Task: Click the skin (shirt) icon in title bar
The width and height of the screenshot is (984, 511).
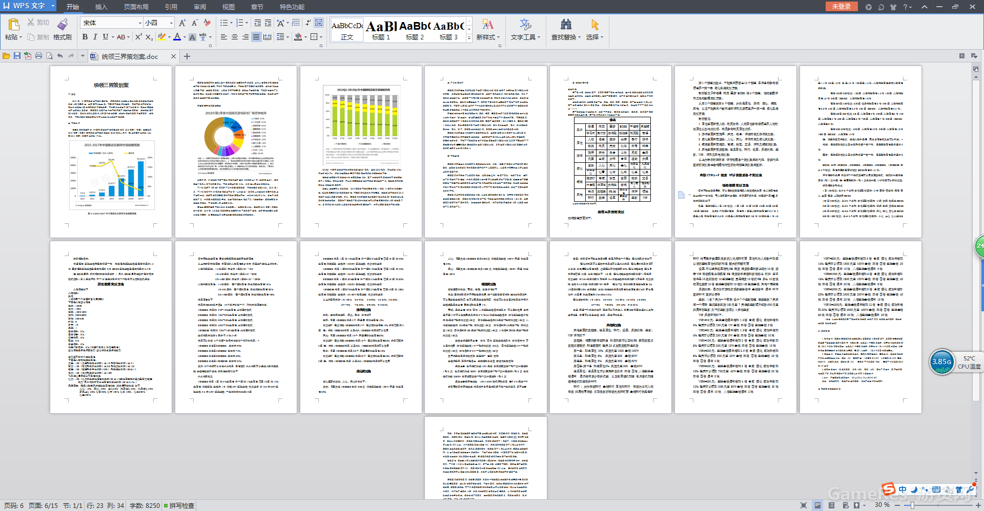Action: (x=893, y=7)
